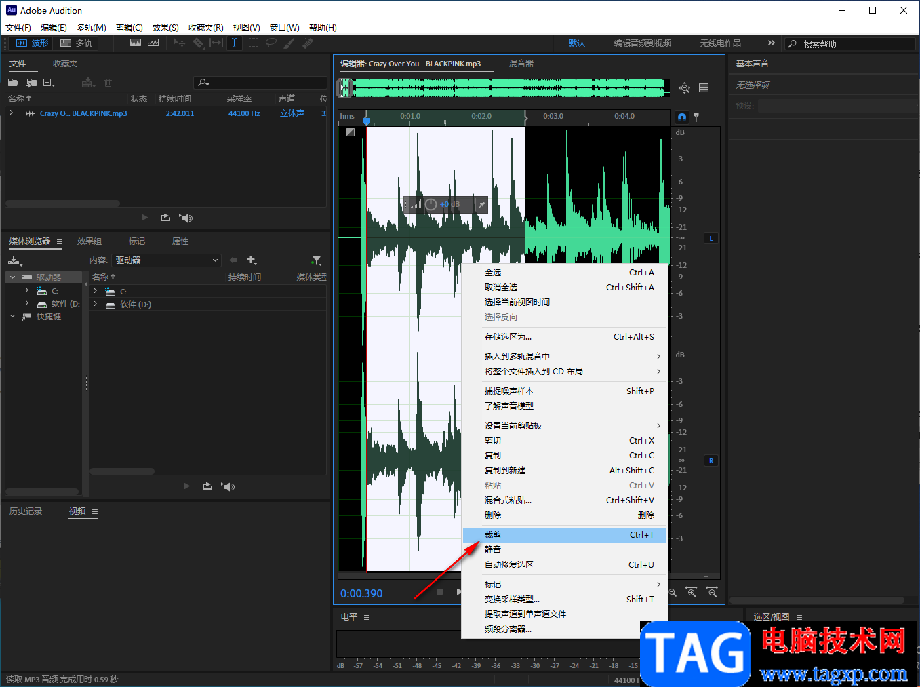This screenshot has width=920, height=687.
Task: Choose 捕捉噪声样本 from context menu
Action: (x=565, y=391)
